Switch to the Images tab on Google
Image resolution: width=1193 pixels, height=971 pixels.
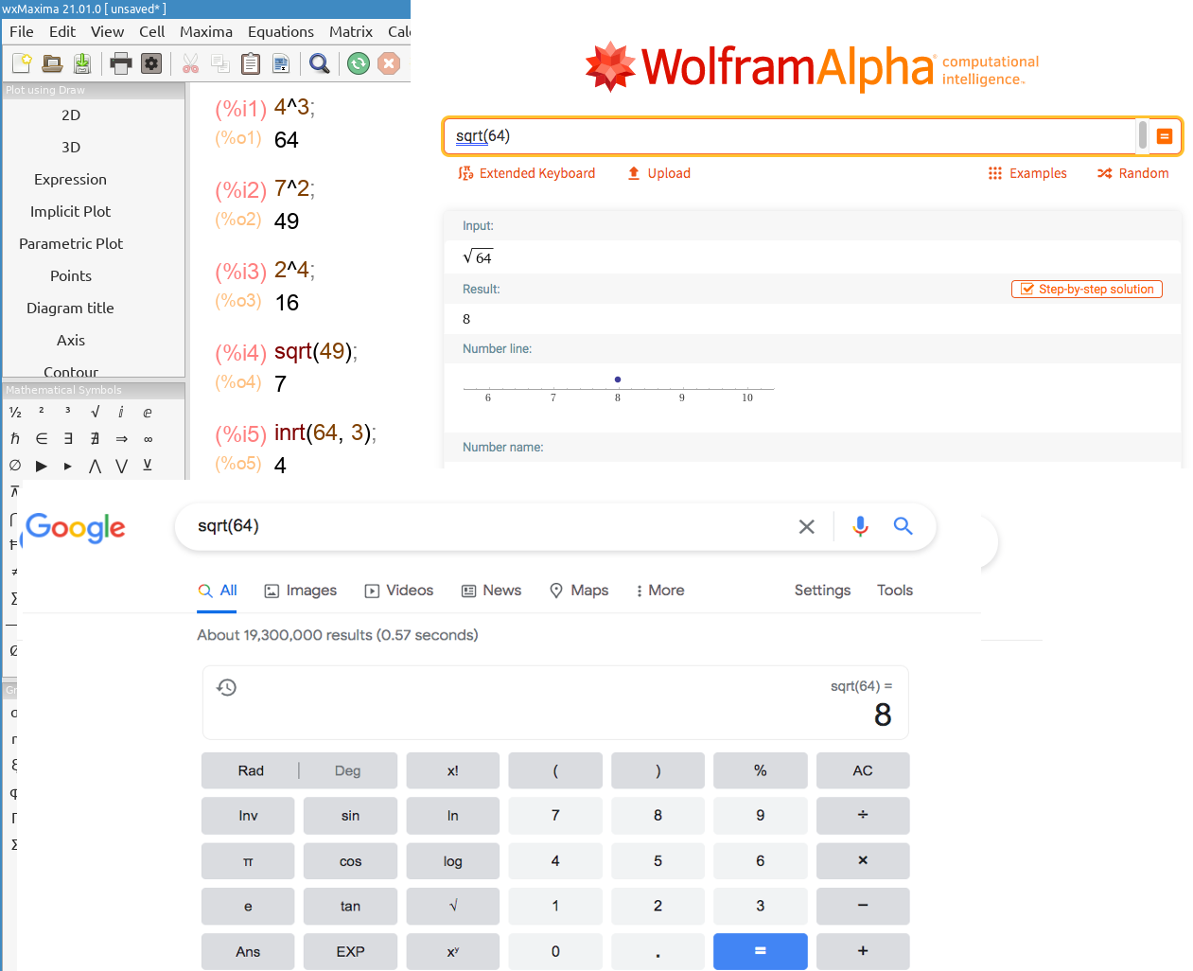[x=301, y=591]
